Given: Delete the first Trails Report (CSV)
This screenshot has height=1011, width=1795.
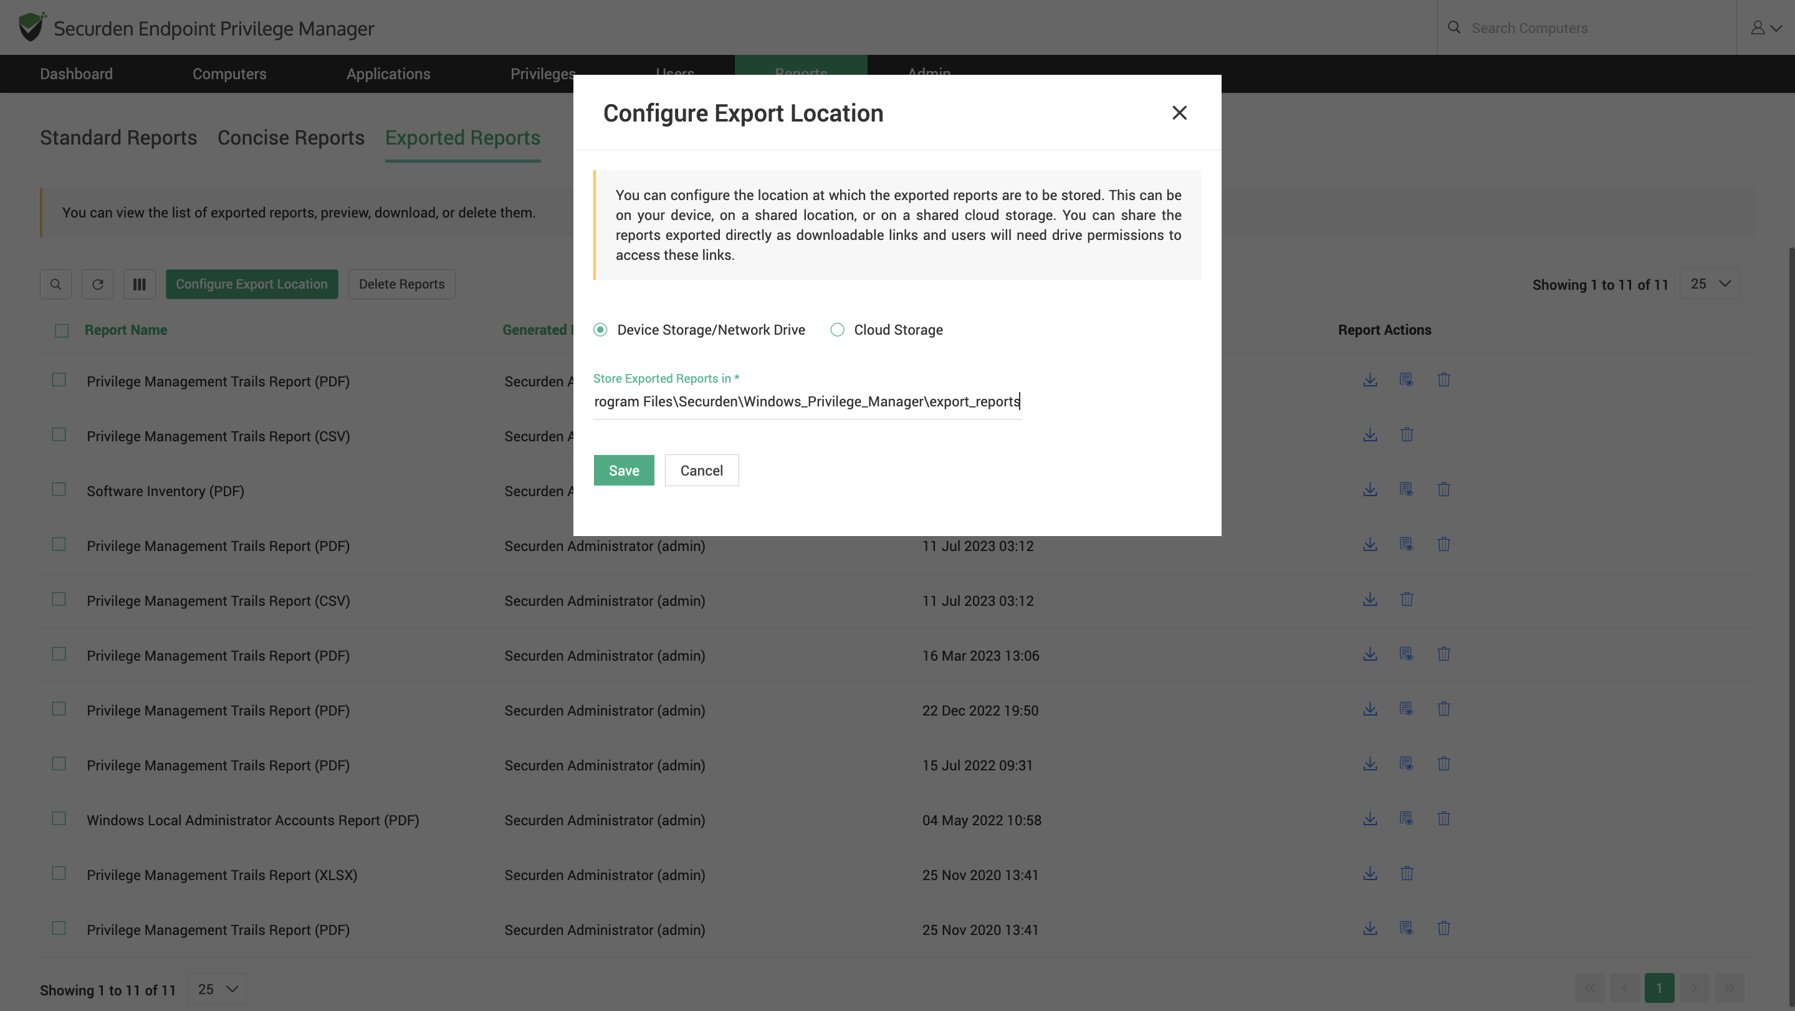Looking at the screenshot, I should [x=1406, y=435].
